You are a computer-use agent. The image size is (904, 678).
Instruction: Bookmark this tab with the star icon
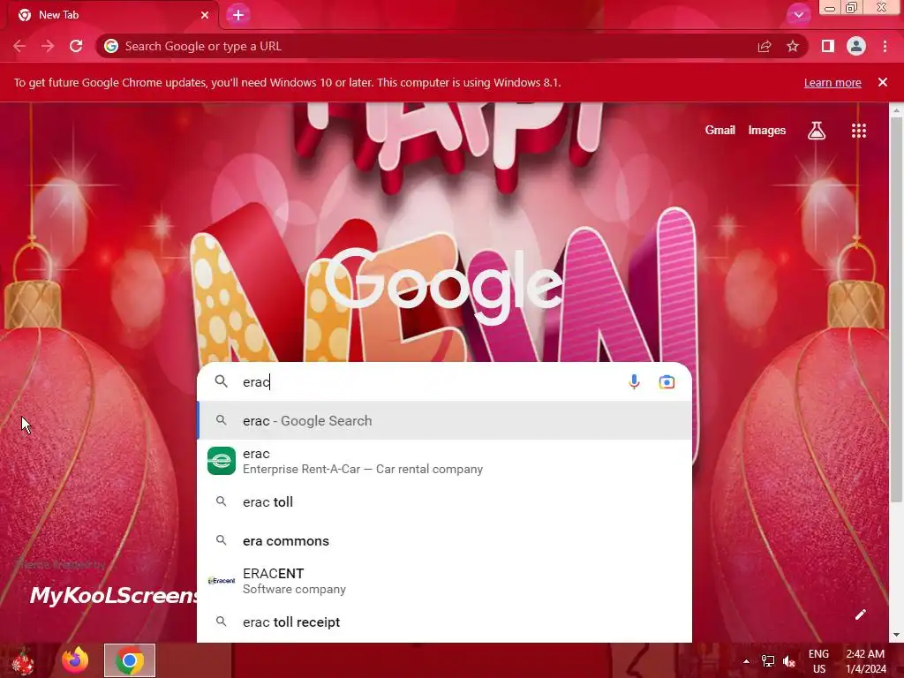pos(793,46)
